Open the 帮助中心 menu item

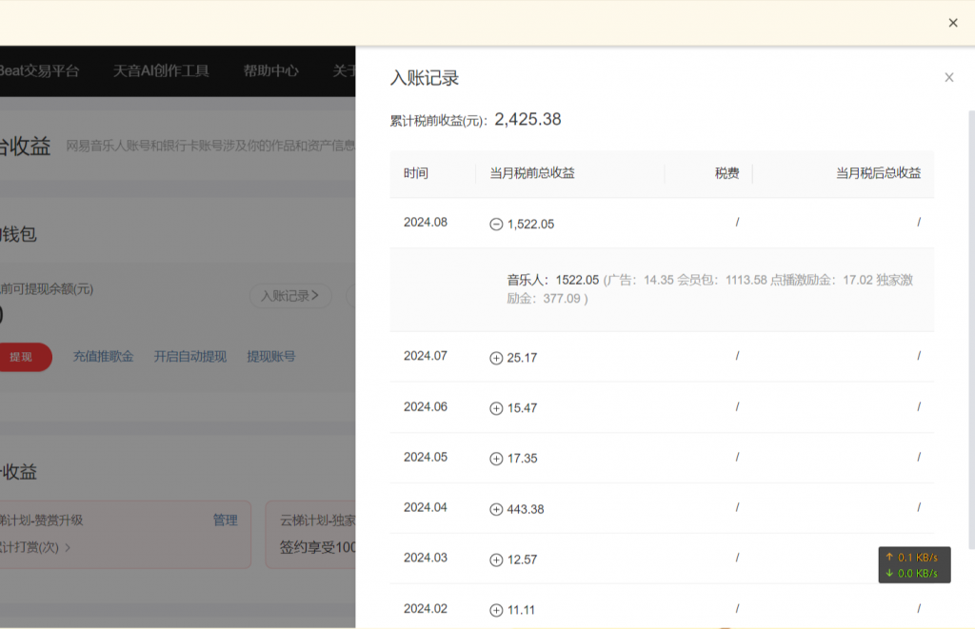pyautogui.click(x=270, y=71)
